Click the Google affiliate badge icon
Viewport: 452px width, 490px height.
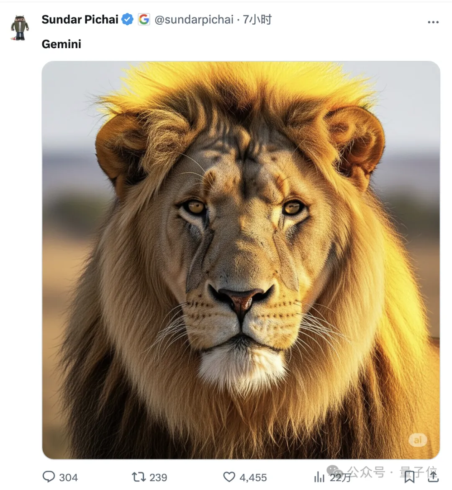[x=144, y=19]
